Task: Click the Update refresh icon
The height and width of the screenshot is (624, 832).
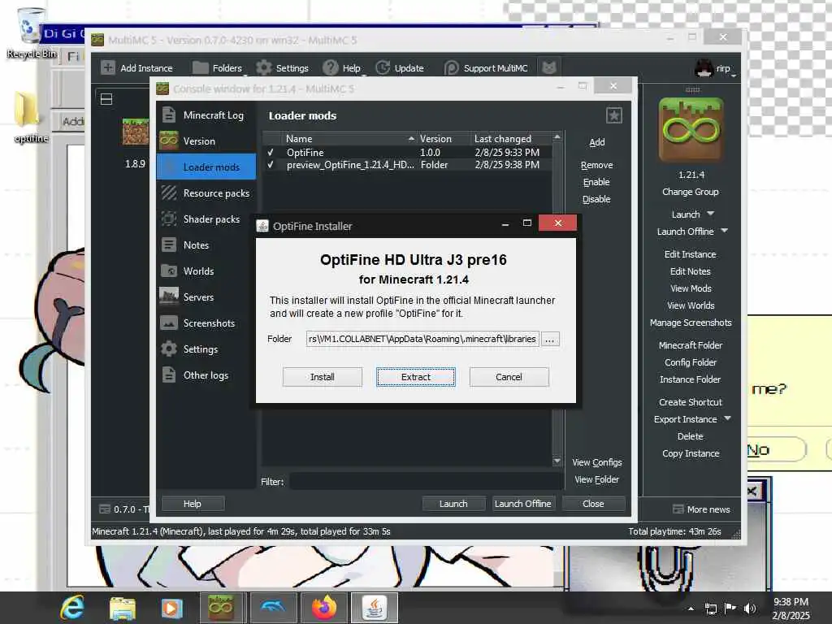Action: pyautogui.click(x=383, y=67)
